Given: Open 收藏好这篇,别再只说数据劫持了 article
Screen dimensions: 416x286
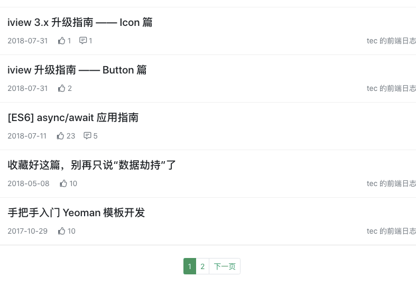Looking at the screenshot, I should [x=92, y=165].
